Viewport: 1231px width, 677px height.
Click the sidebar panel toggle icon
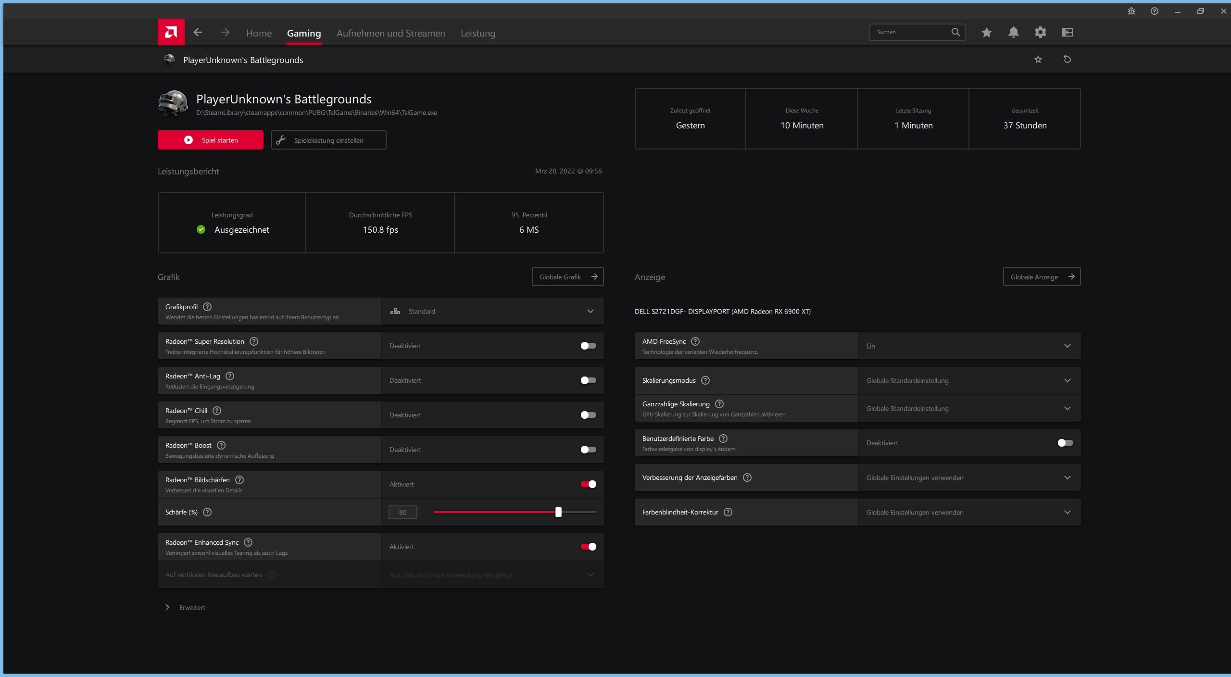pyautogui.click(x=1067, y=32)
